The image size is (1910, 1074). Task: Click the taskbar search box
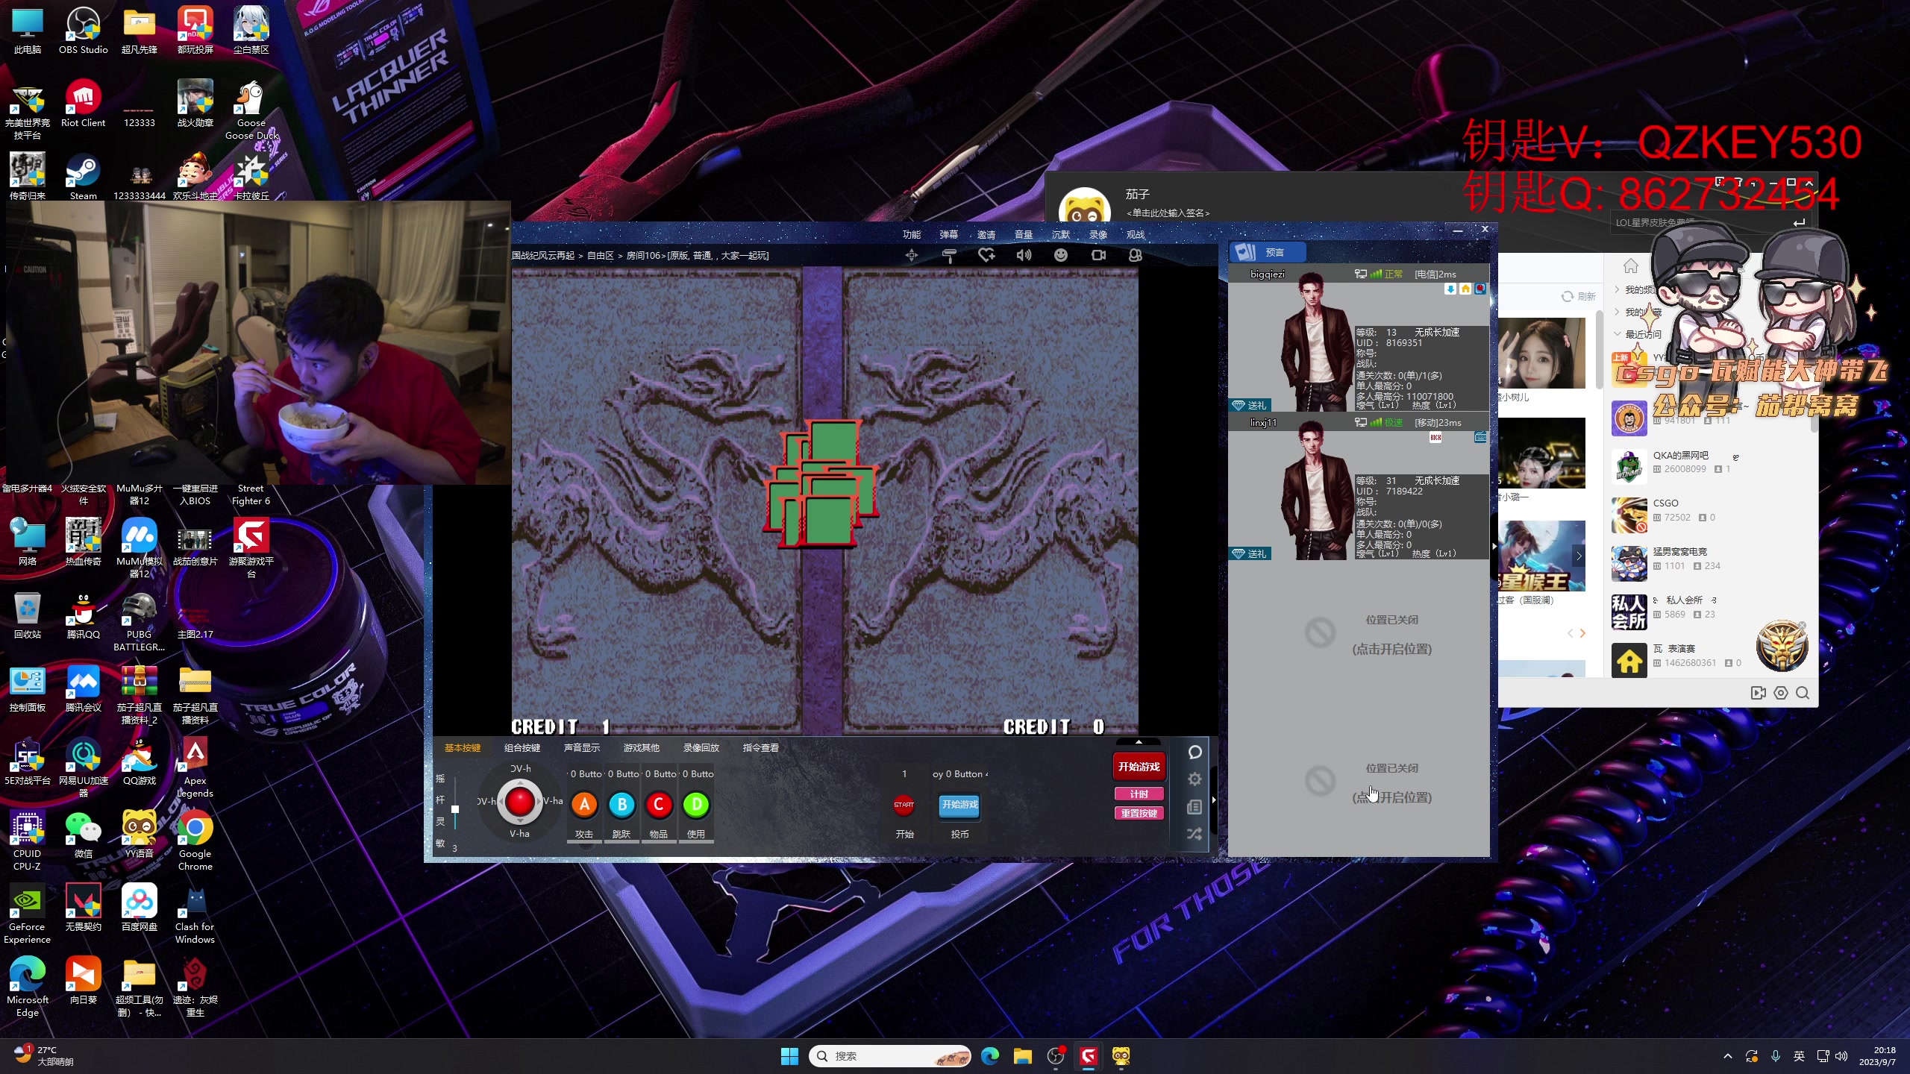pyautogui.click(x=889, y=1056)
